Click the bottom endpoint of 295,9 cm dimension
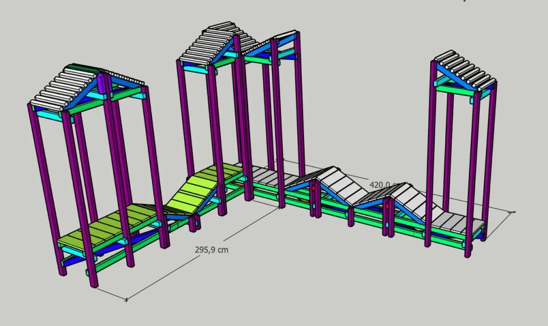548x326 pixels. (126, 300)
